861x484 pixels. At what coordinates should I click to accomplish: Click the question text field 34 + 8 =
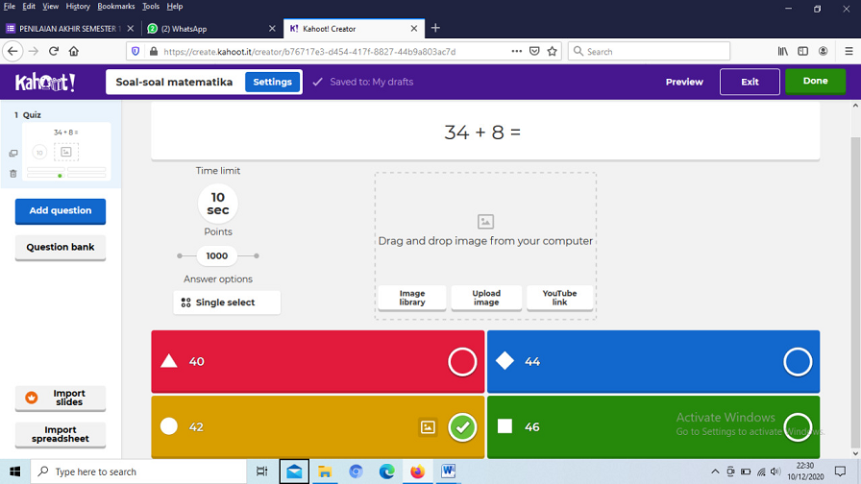point(484,133)
